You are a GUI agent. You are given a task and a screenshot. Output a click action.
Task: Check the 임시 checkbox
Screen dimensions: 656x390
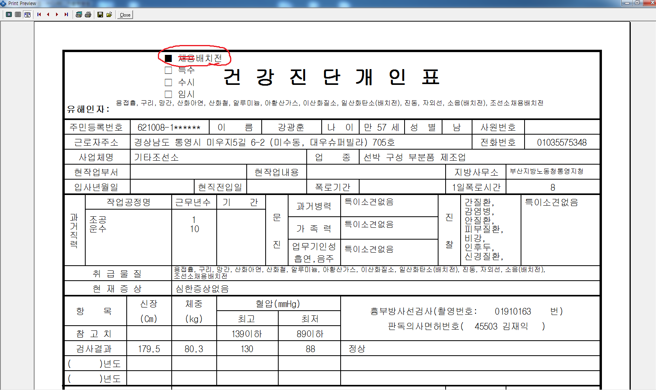click(169, 94)
